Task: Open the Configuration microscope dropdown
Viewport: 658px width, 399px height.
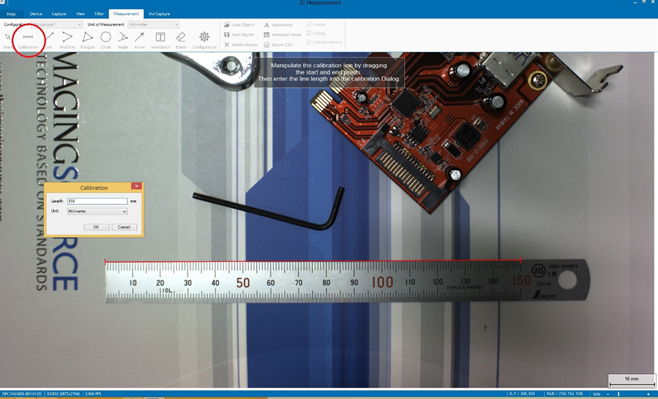Action: 56,24
